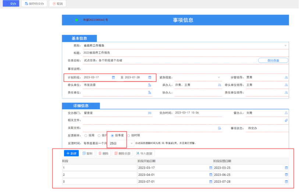Open calendar for plan start date 2023-03-17
Screen dimensions: 299x192
pos(113,77)
